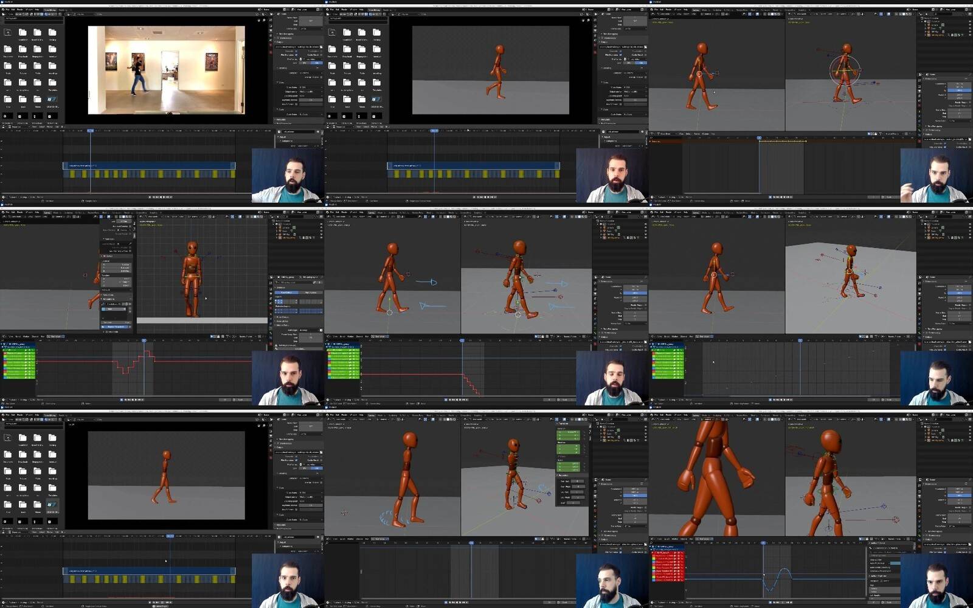Viewport: 973px width, 608px height.
Task: Click the graph playhead in middle-right frame
Action: (800, 340)
